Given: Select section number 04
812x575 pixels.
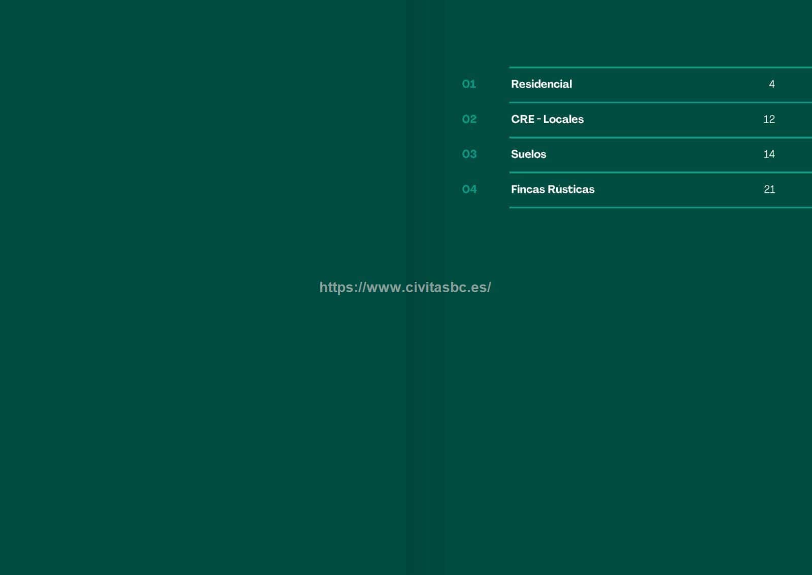Looking at the screenshot, I should click(x=469, y=189).
